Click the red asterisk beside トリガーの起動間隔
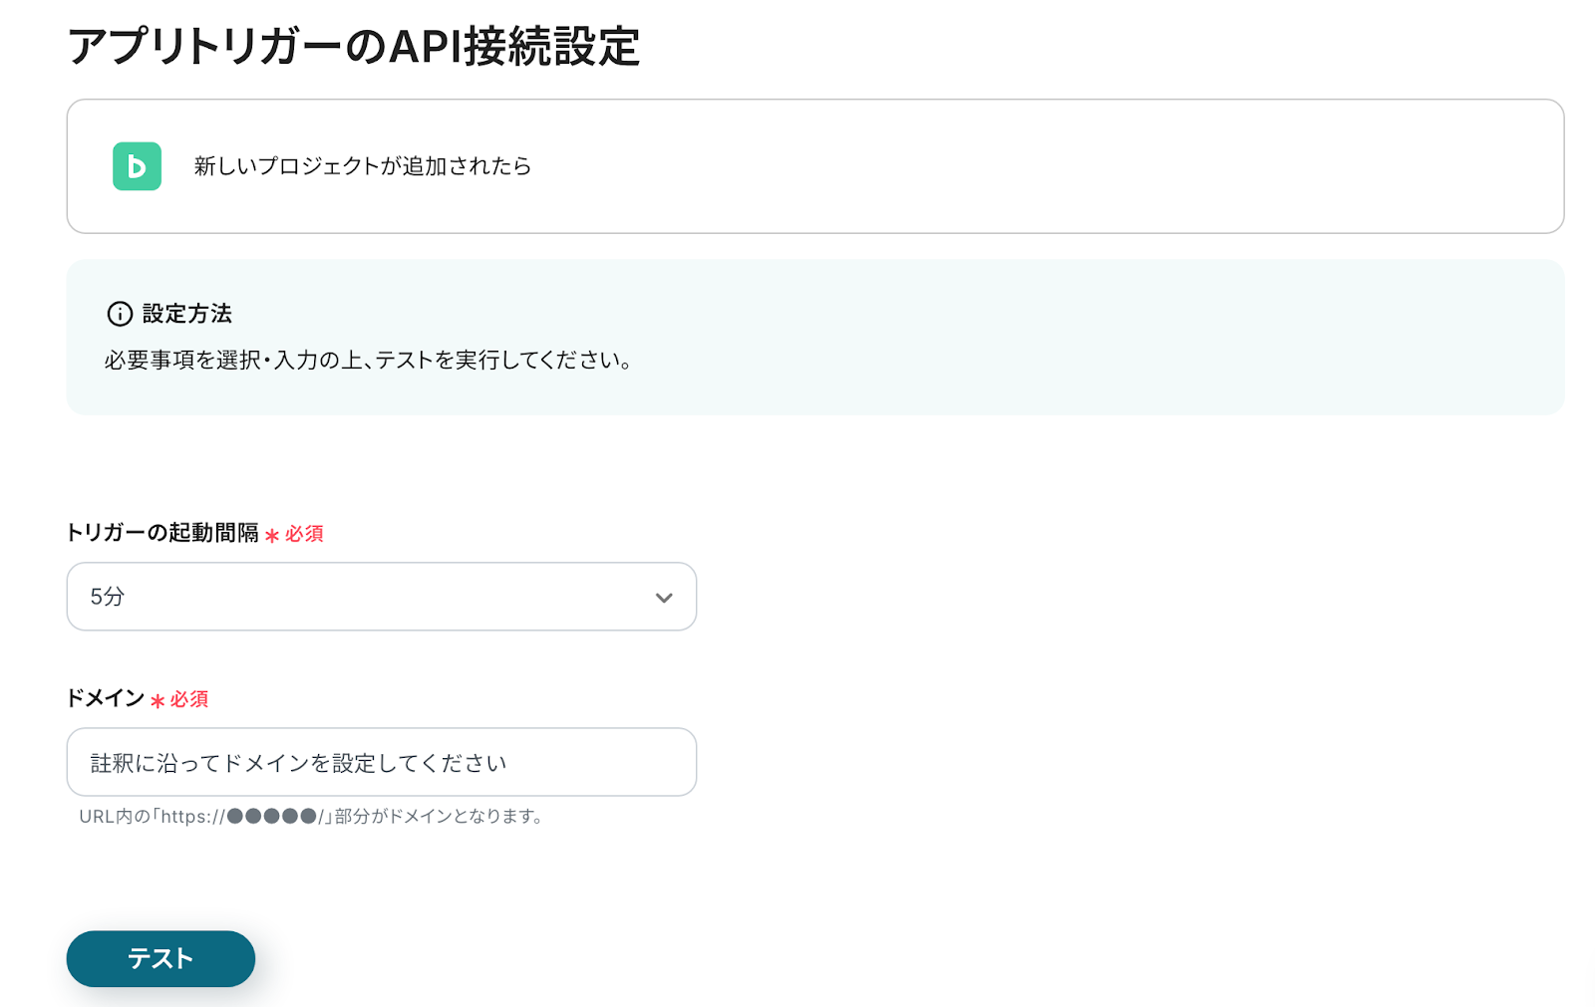This screenshot has width=1595, height=1007. coord(272,536)
